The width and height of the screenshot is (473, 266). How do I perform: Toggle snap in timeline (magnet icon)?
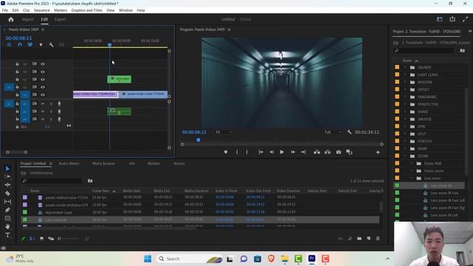(x=20, y=44)
